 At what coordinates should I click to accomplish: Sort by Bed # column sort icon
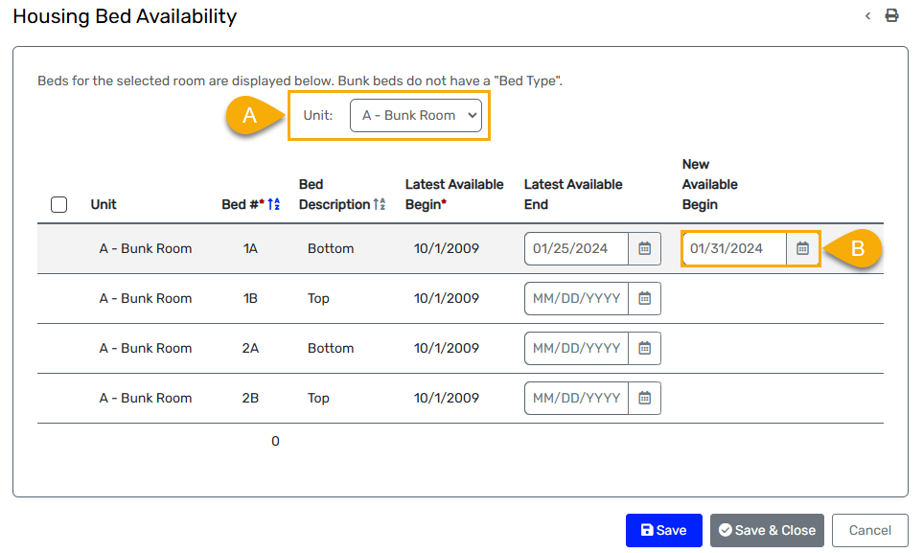pyautogui.click(x=274, y=204)
